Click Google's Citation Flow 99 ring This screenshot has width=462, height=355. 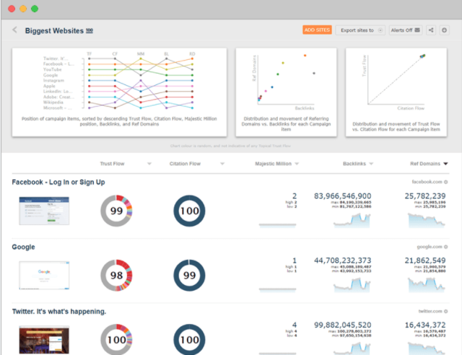tap(189, 276)
